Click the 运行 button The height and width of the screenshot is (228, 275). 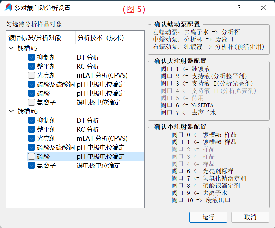tap(208, 217)
